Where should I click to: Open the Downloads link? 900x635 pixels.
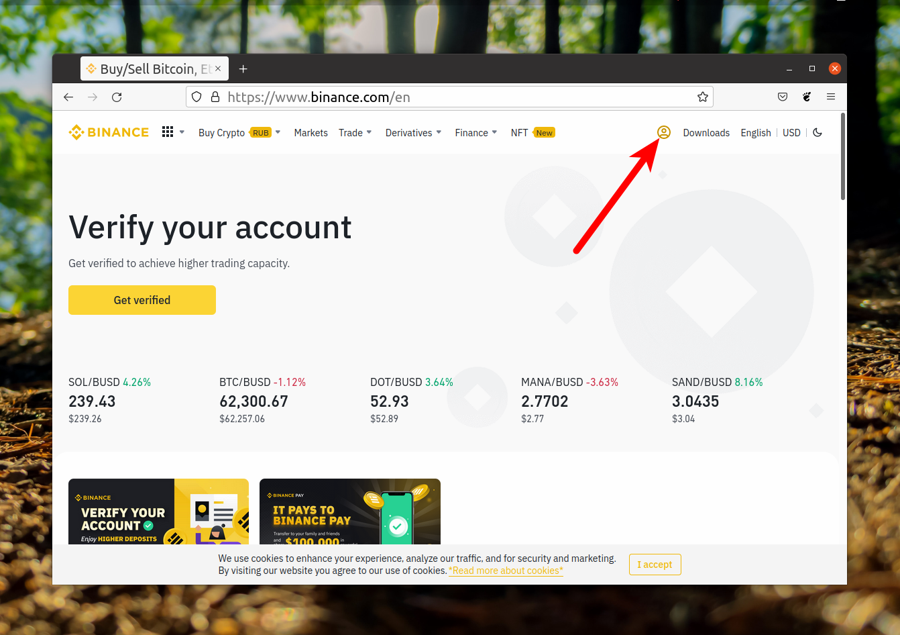[x=706, y=132]
